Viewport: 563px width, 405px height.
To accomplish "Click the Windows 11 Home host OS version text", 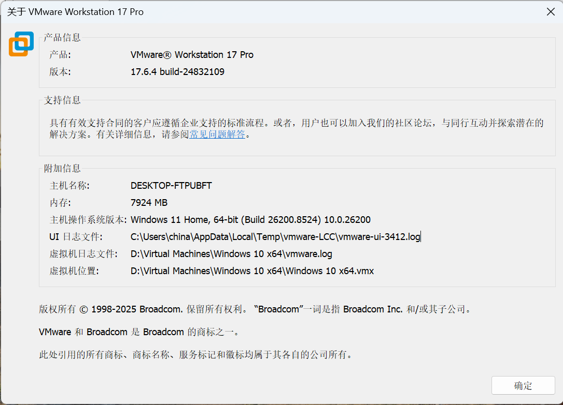I will click(250, 219).
